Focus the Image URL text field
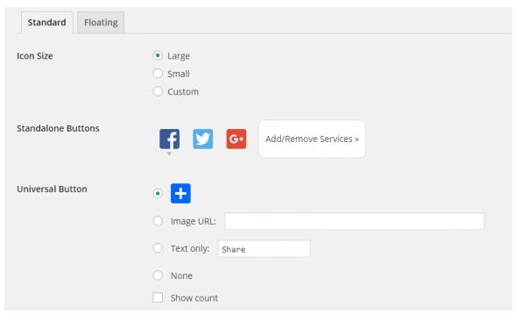Viewport: 522px width, 321px height. tap(354, 221)
